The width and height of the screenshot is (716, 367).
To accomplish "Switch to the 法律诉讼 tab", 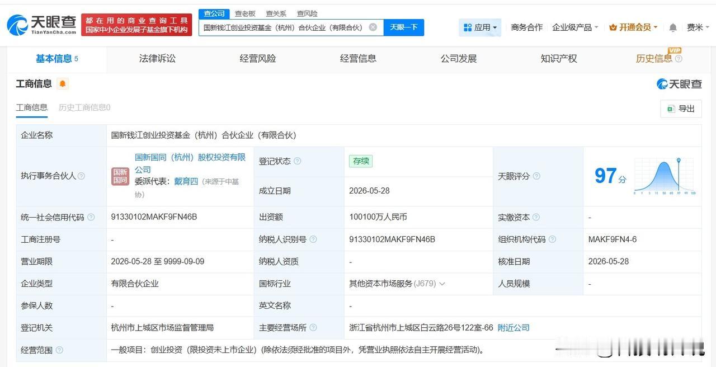I will coord(157,59).
